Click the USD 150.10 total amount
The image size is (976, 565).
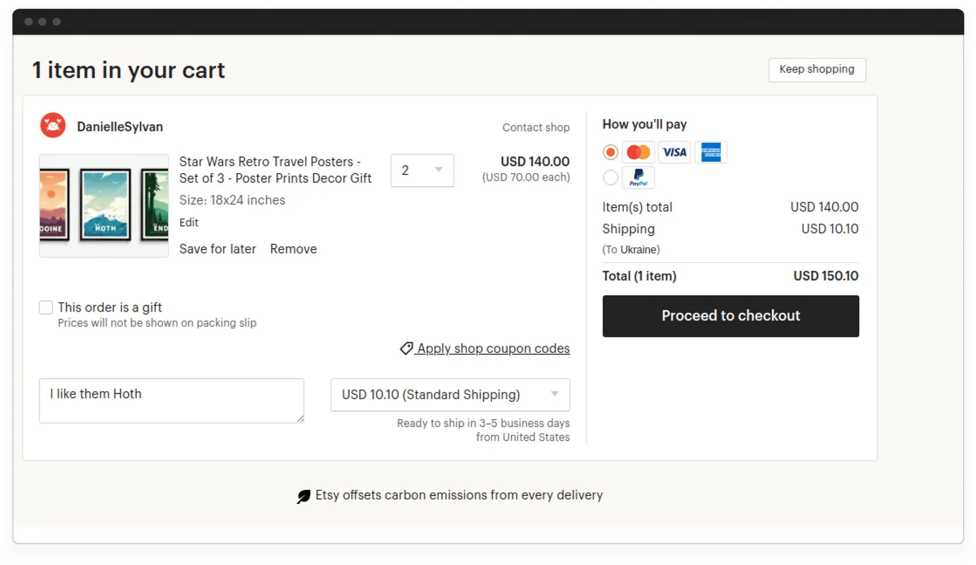coord(826,276)
